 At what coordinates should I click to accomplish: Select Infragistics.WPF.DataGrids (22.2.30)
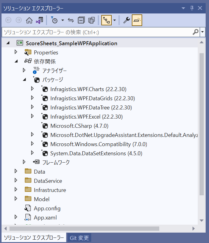coord(93,98)
